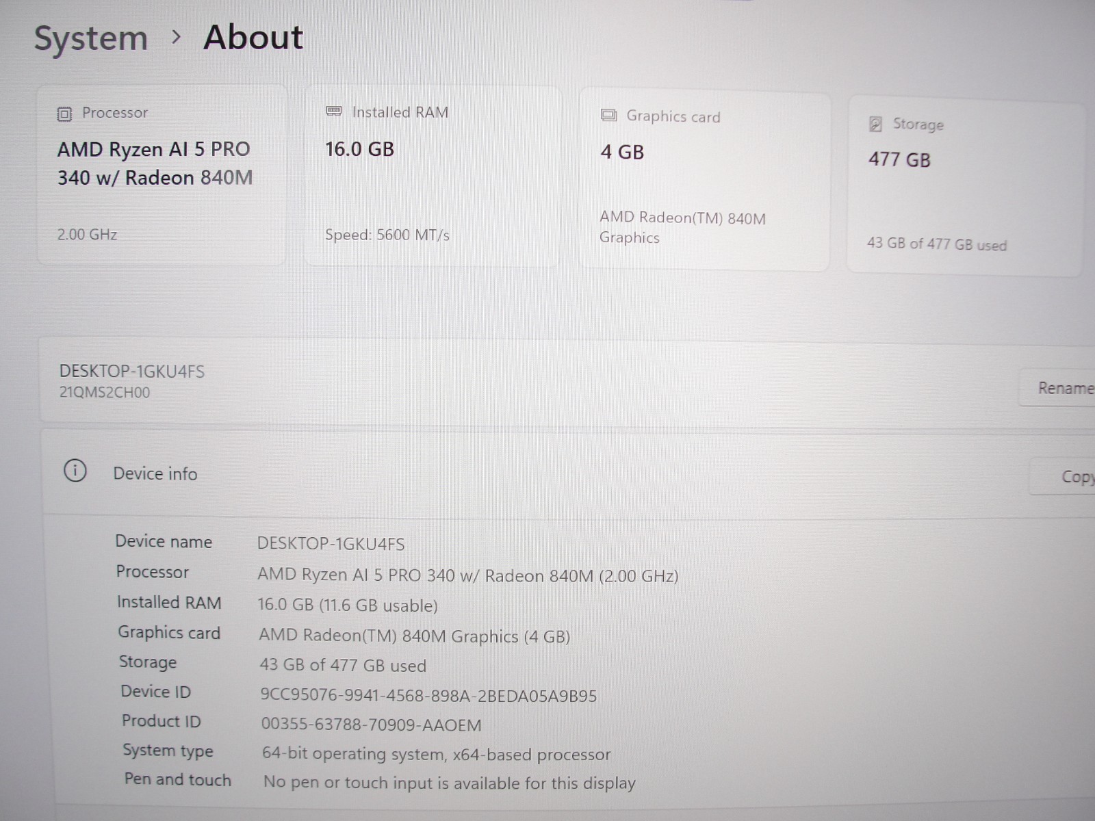Select the 'Device name' row label
This screenshot has width=1095, height=821.
pyautogui.click(x=164, y=541)
